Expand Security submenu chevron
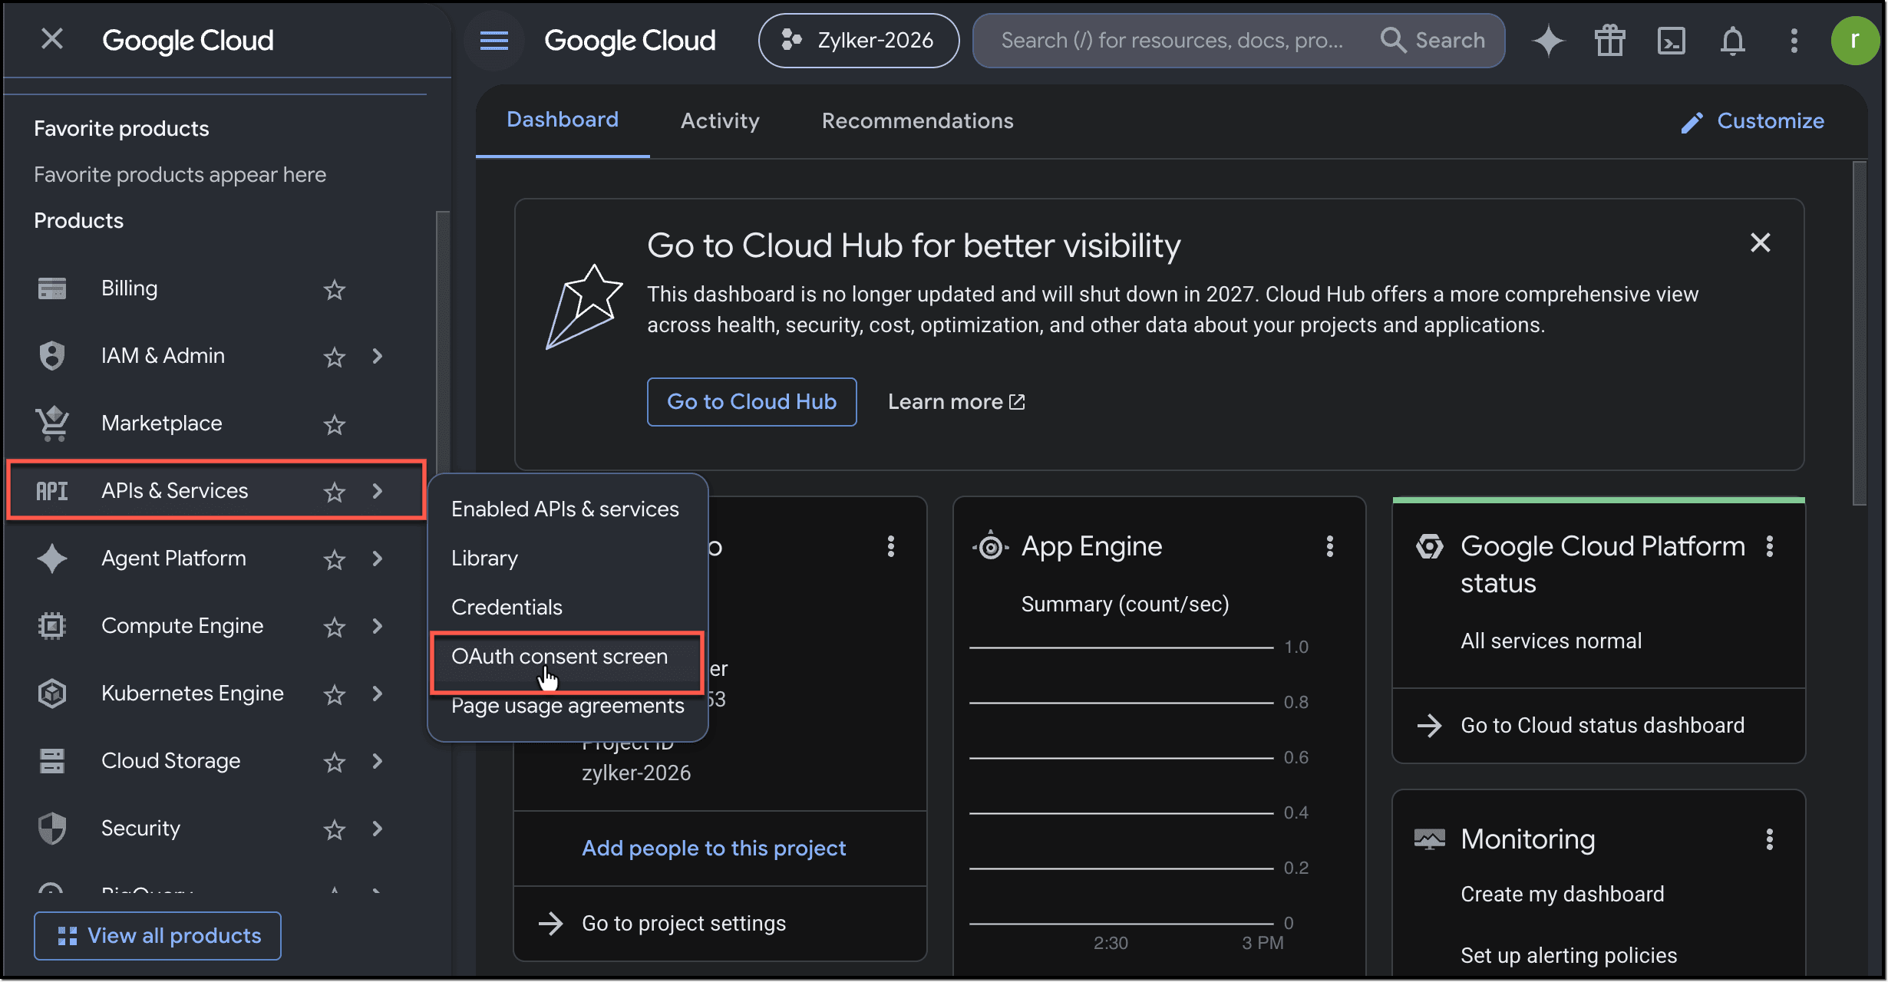The image size is (1888, 982). tap(378, 829)
